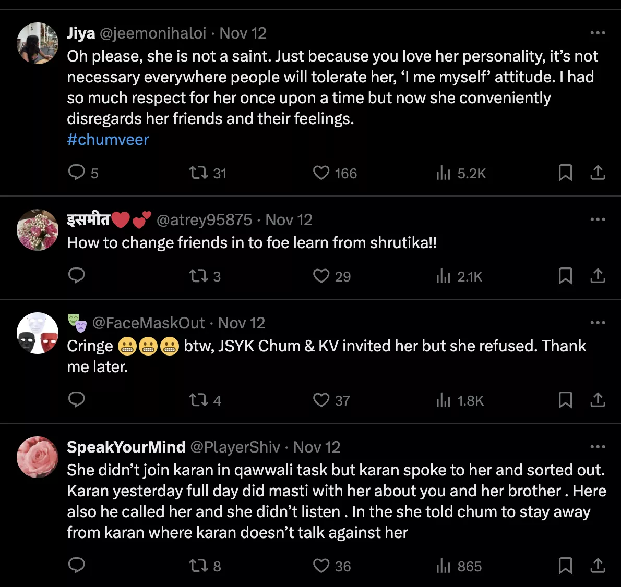621x587 pixels.
Task: Click the #chumveer hashtag link
Action: click(x=108, y=140)
